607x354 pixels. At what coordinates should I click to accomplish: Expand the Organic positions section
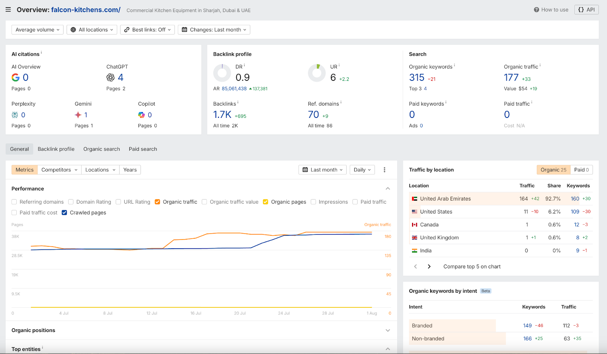click(388, 331)
